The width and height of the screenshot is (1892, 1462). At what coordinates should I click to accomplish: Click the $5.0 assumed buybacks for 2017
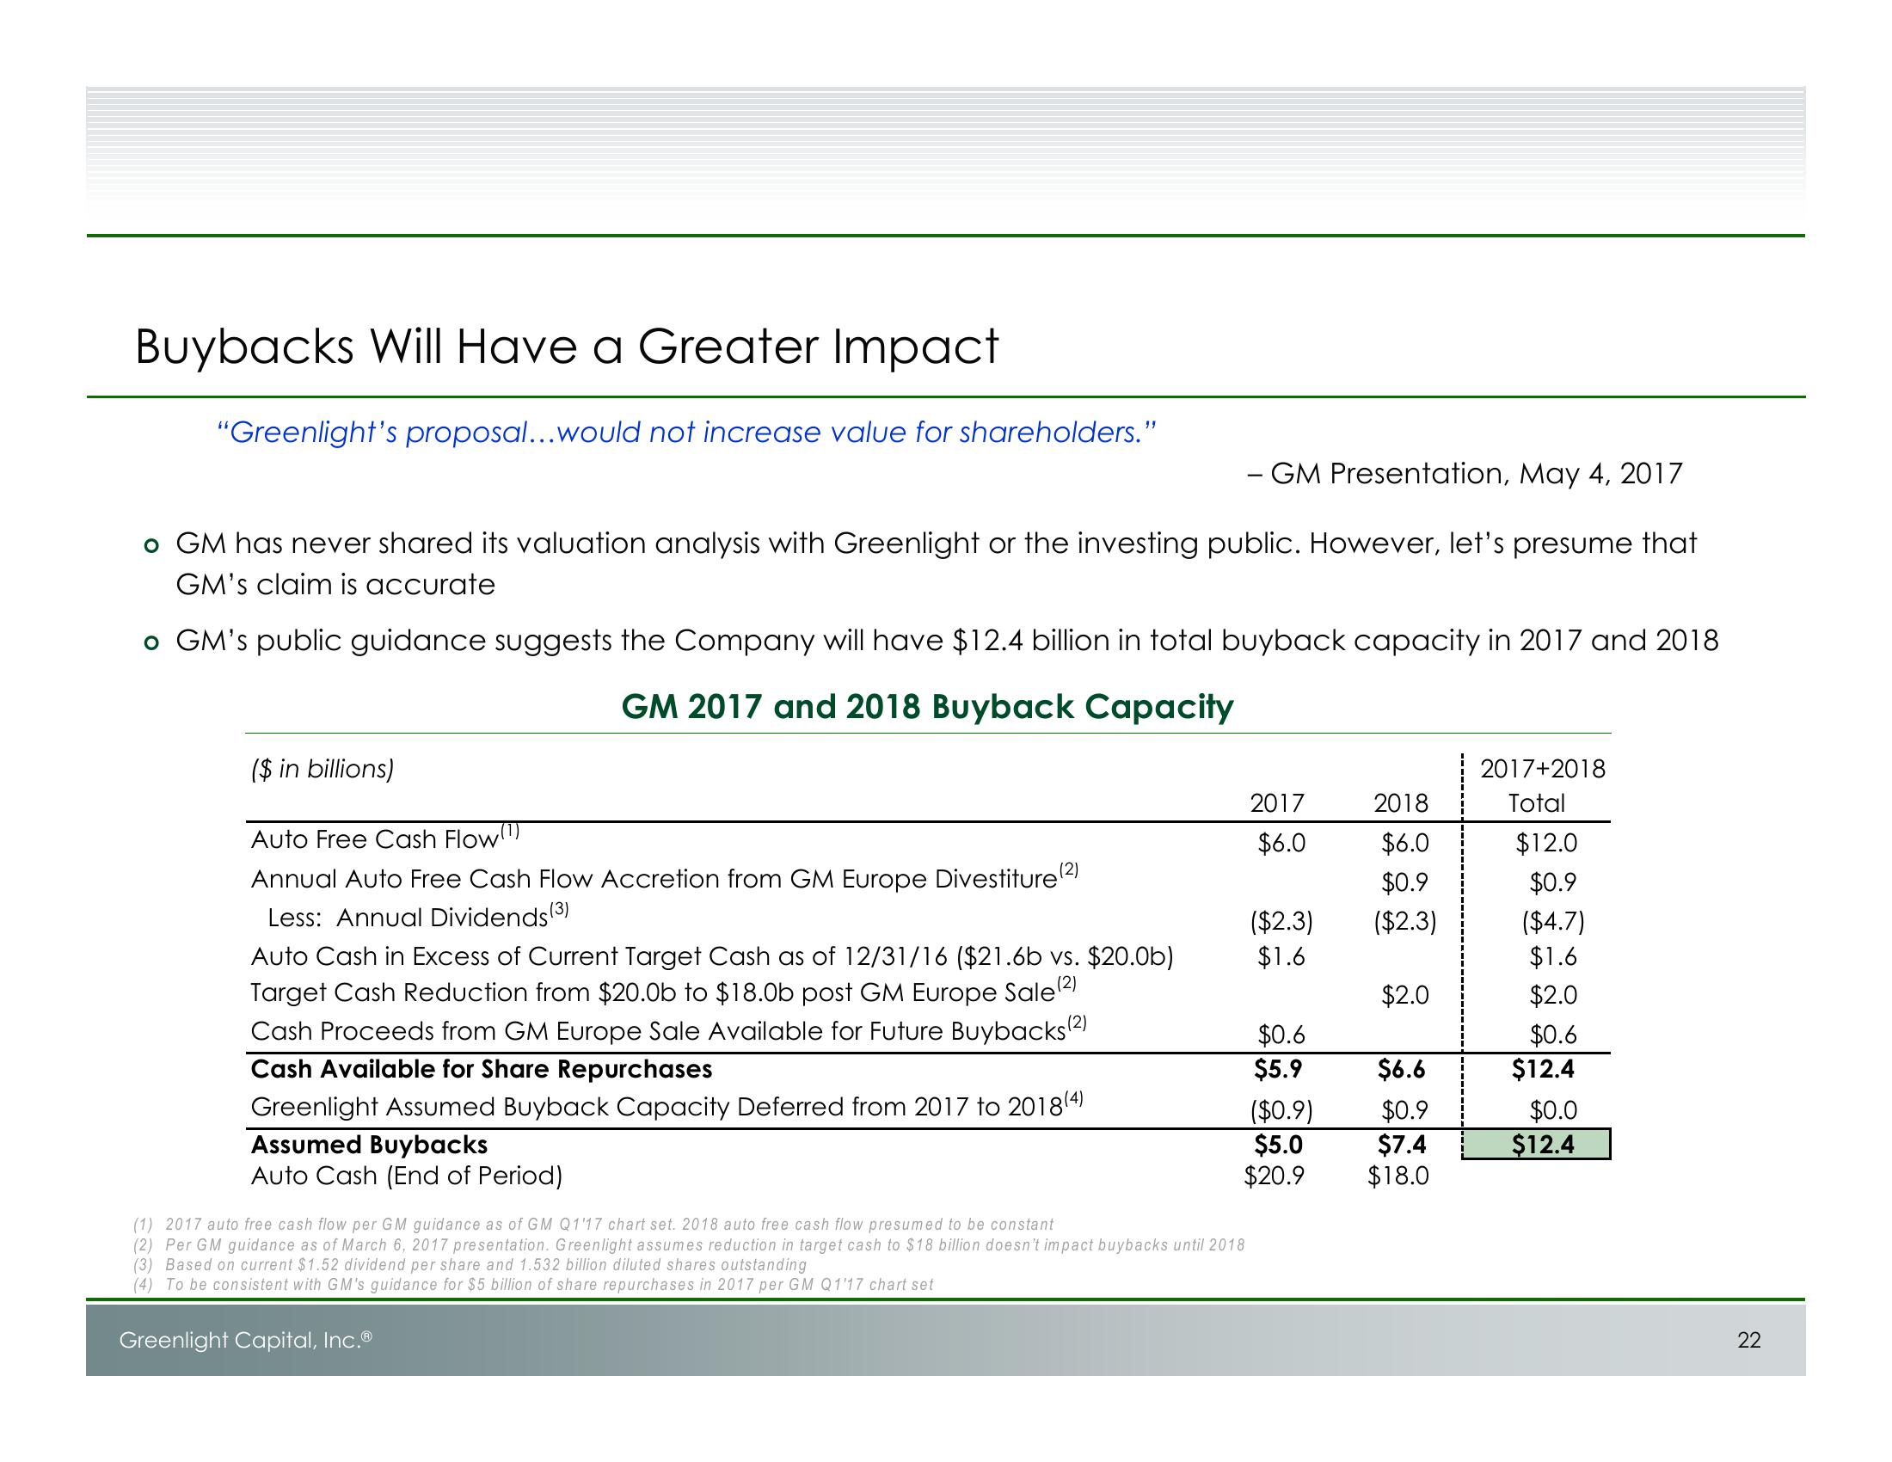pos(1279,1144)
